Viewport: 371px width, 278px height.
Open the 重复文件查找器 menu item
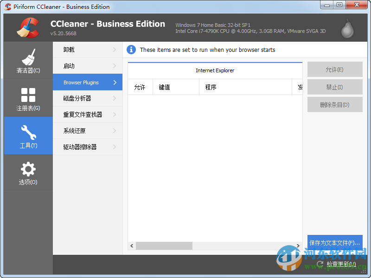pyautogui.click(x=88, y=114)
